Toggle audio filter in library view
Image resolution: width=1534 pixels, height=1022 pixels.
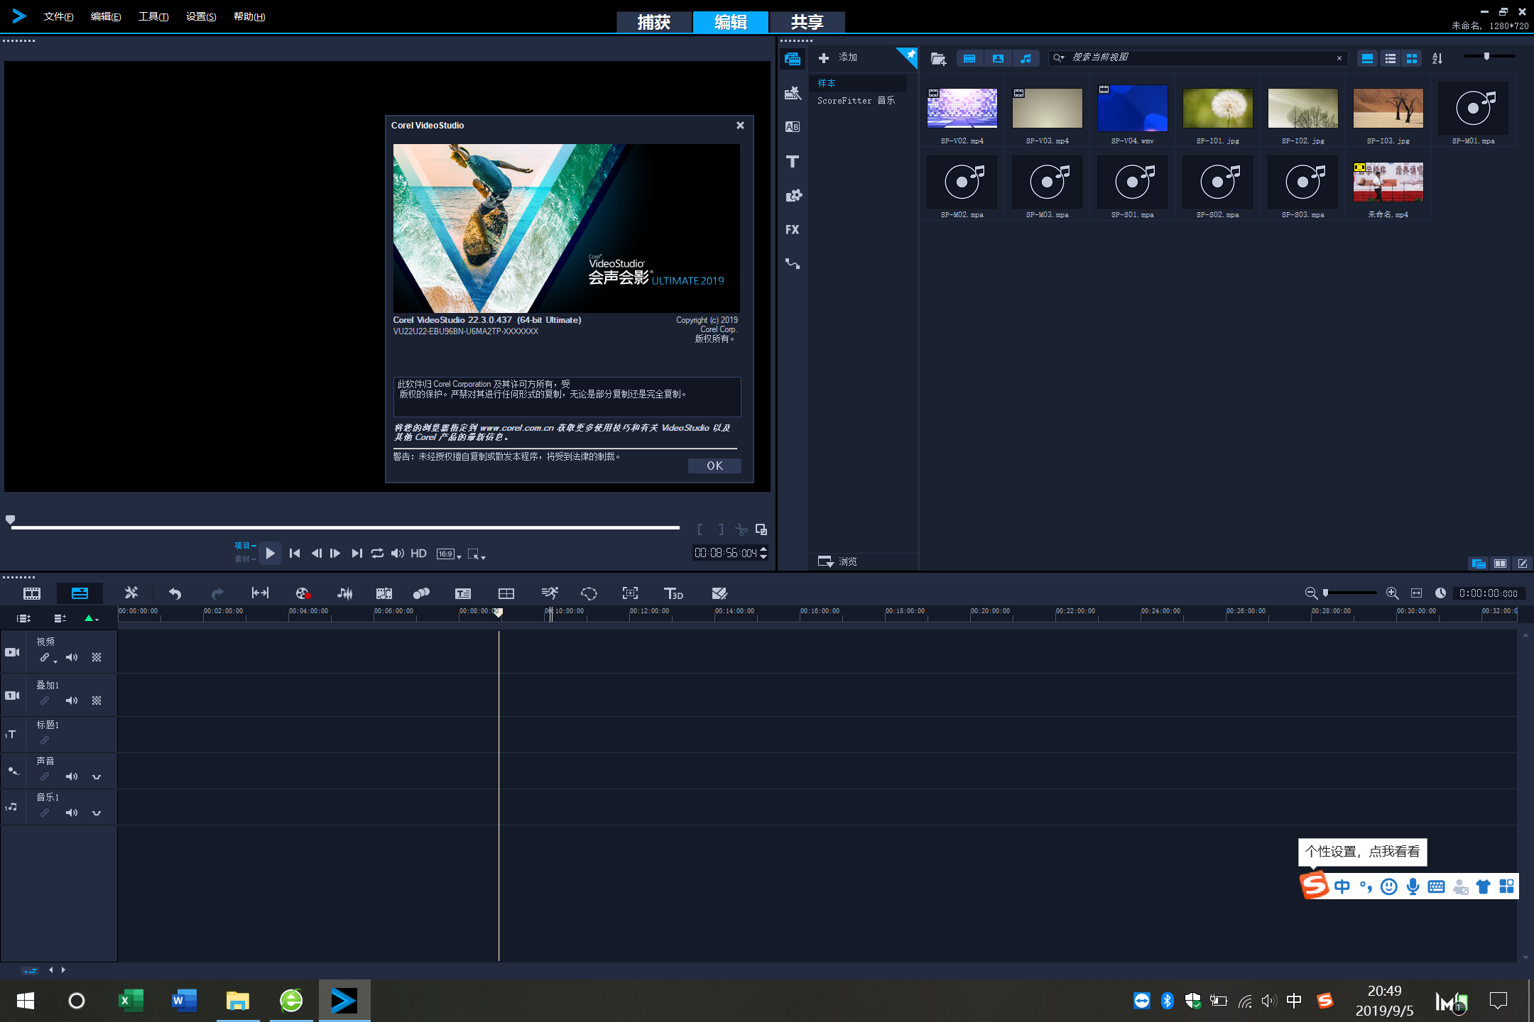pos(1026,58)
